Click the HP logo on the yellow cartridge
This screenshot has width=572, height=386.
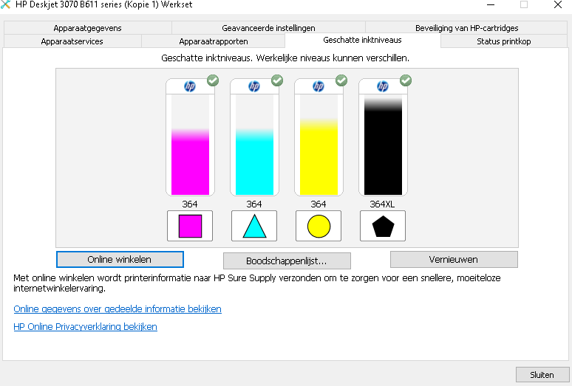pyautogui.click(x=318, y=86)
